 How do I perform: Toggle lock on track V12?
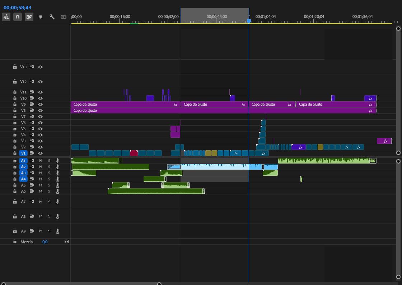[15, 81]
